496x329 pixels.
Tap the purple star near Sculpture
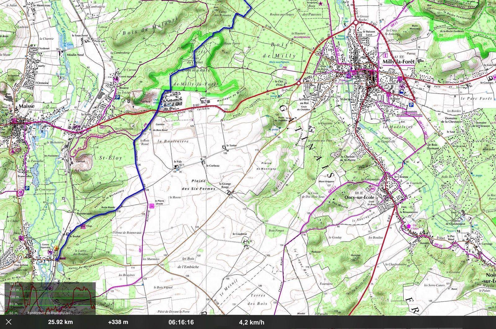pos(320,3)
